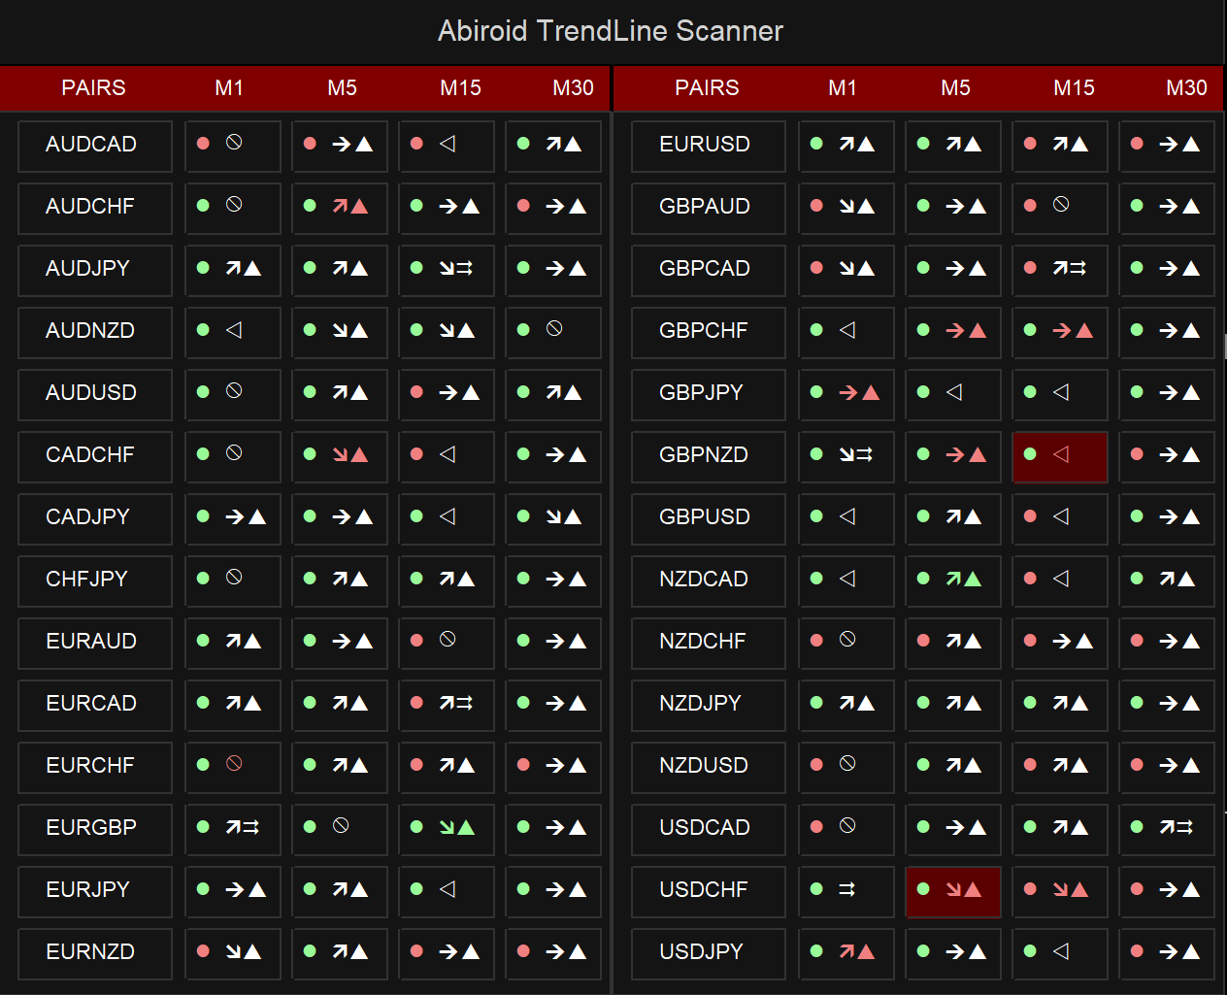Screen dimensions: 1227x995
Task: Open the AUDCAD pair button
Action: pyautogui.click(x=94, y=145)
